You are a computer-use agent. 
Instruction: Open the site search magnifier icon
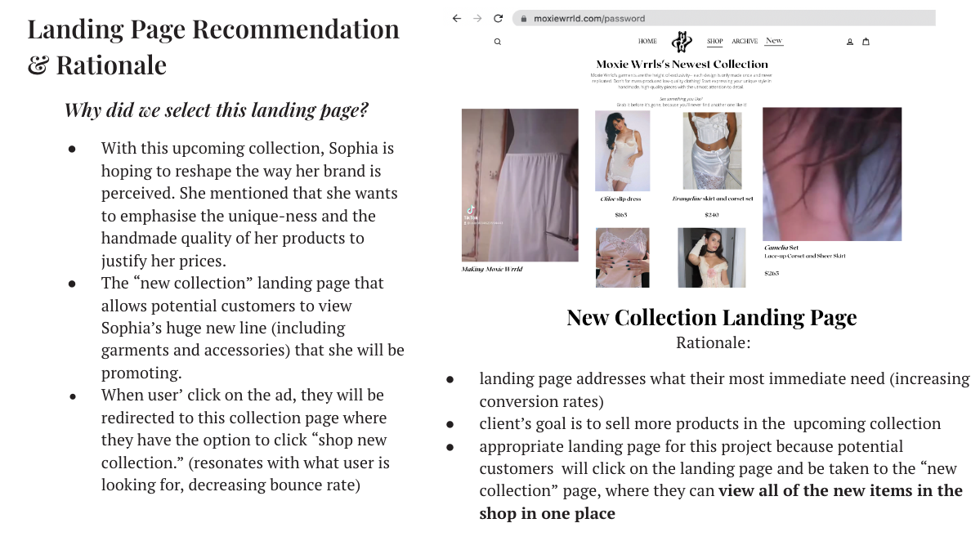click(497, 42)
